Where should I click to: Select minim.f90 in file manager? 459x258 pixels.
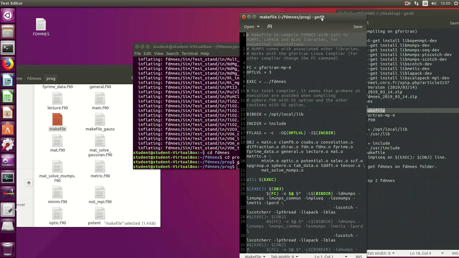click(x=57, y=195)
